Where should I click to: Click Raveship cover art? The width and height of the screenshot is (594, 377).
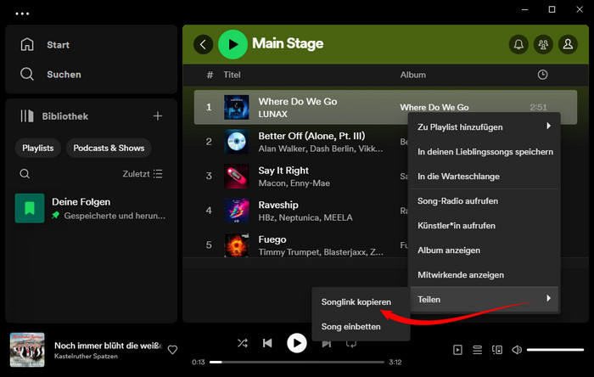237,211
